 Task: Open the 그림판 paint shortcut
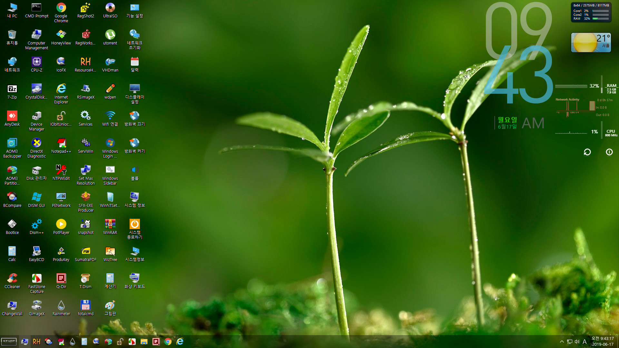(110, 308)
